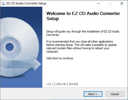
Task: Click the arrow head in the banner image
Action: click(x=37, y=64)
